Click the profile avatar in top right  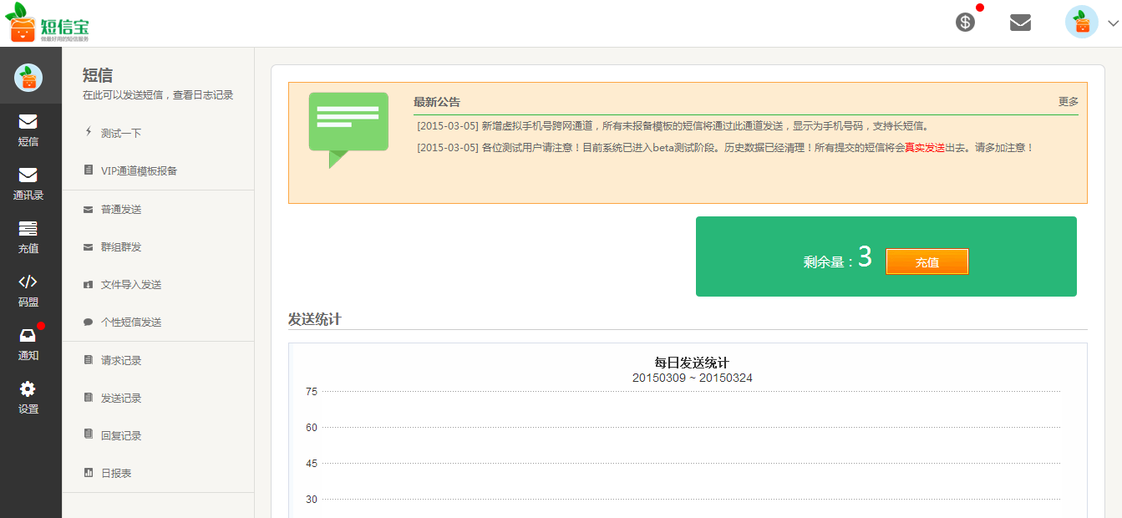point(1082,22)
